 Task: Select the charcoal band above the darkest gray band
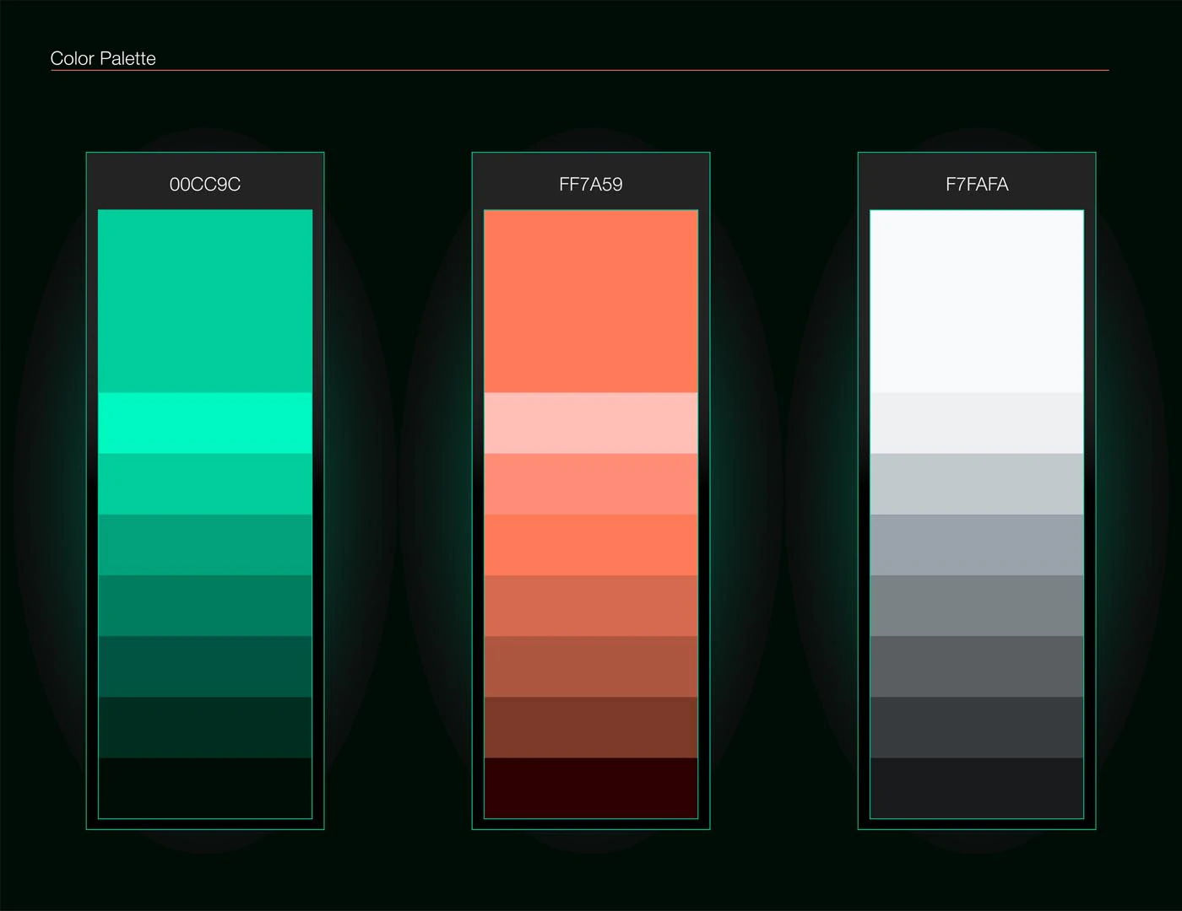tap(977, 727)
